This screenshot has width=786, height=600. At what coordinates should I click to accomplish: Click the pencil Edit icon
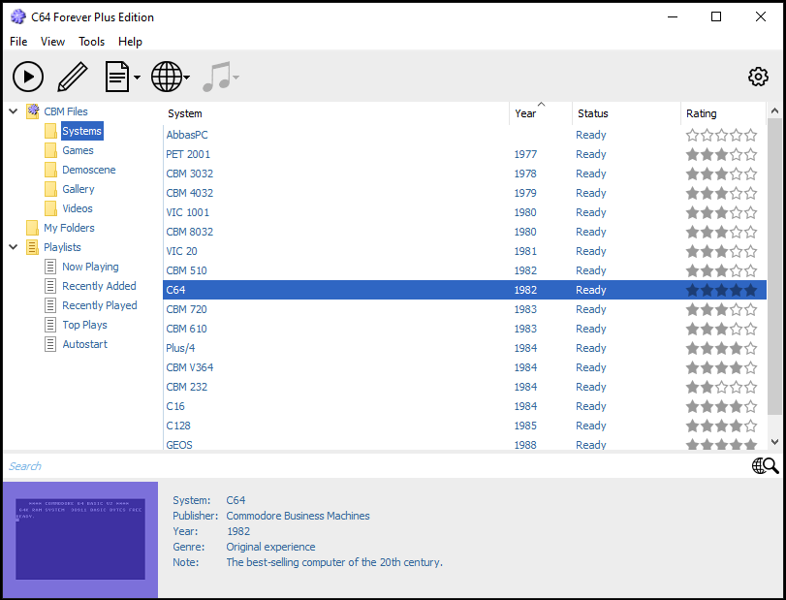point(73,77)
